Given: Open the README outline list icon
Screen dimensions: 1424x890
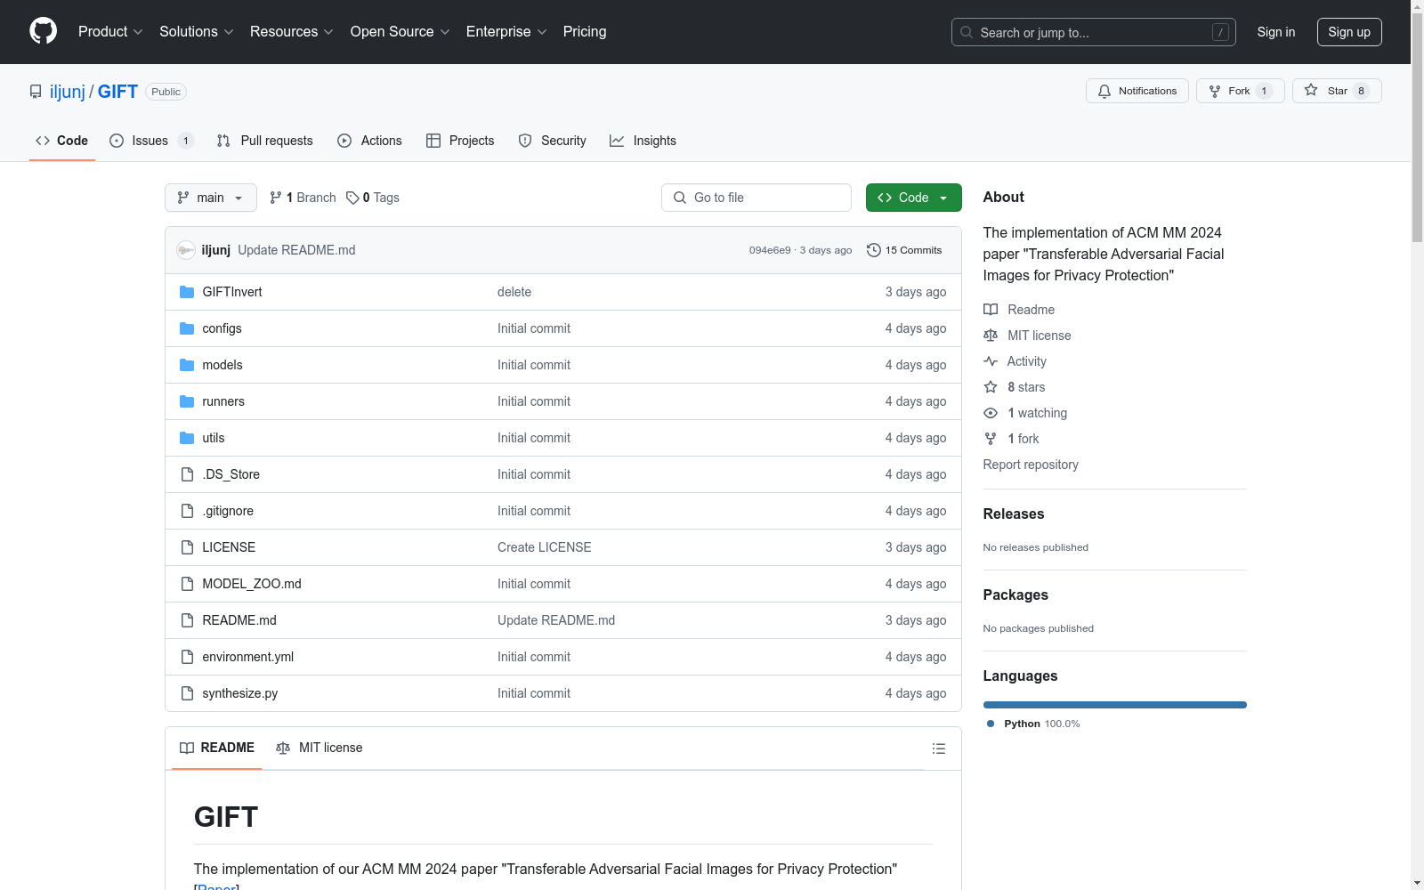Looking at the screenshot, I should coord(938,748).
